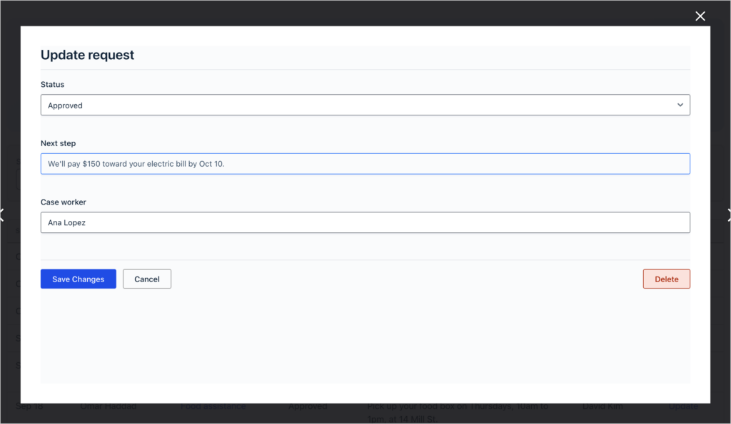Close the modal with the X icon
Screen dimensions: 731x424
tap(700, 16)
